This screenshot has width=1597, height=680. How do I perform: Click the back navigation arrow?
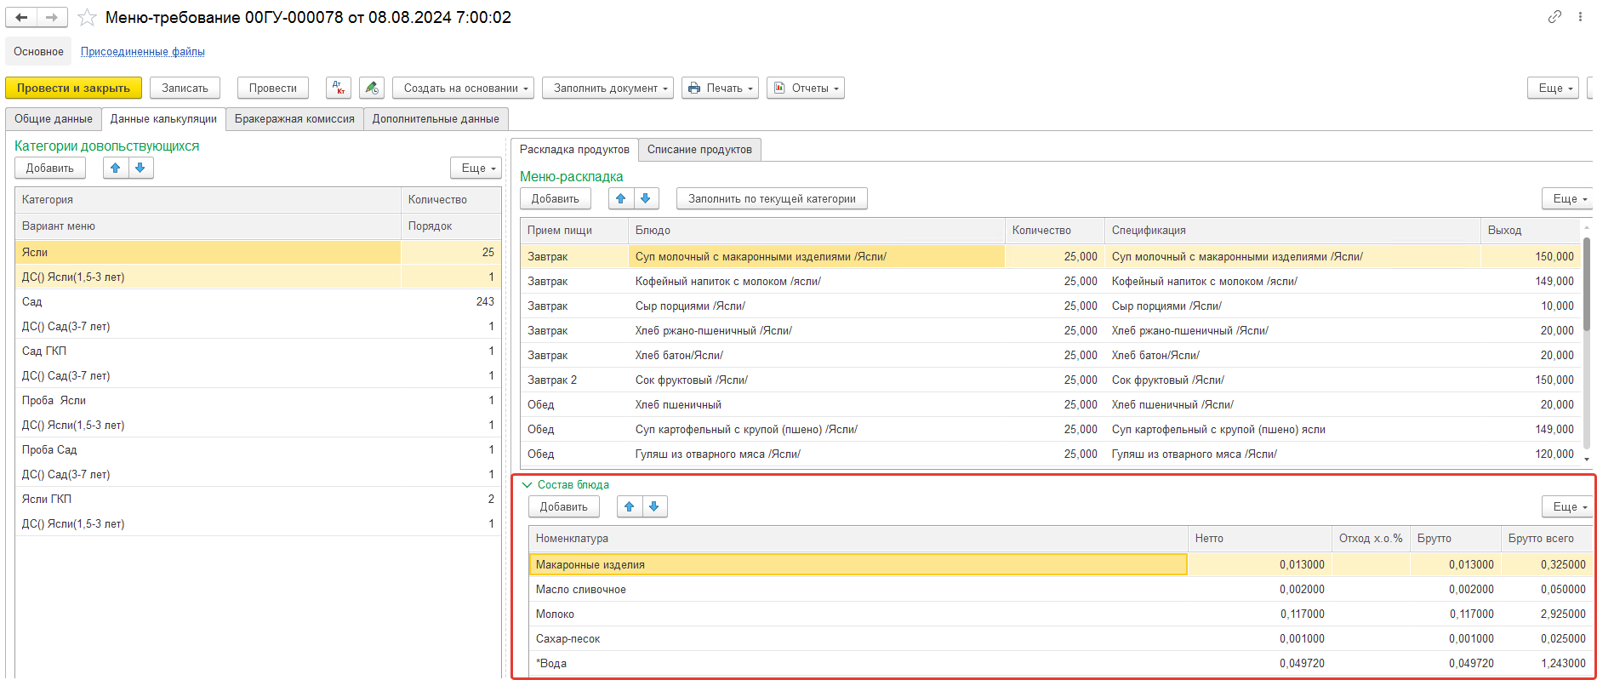21,17
